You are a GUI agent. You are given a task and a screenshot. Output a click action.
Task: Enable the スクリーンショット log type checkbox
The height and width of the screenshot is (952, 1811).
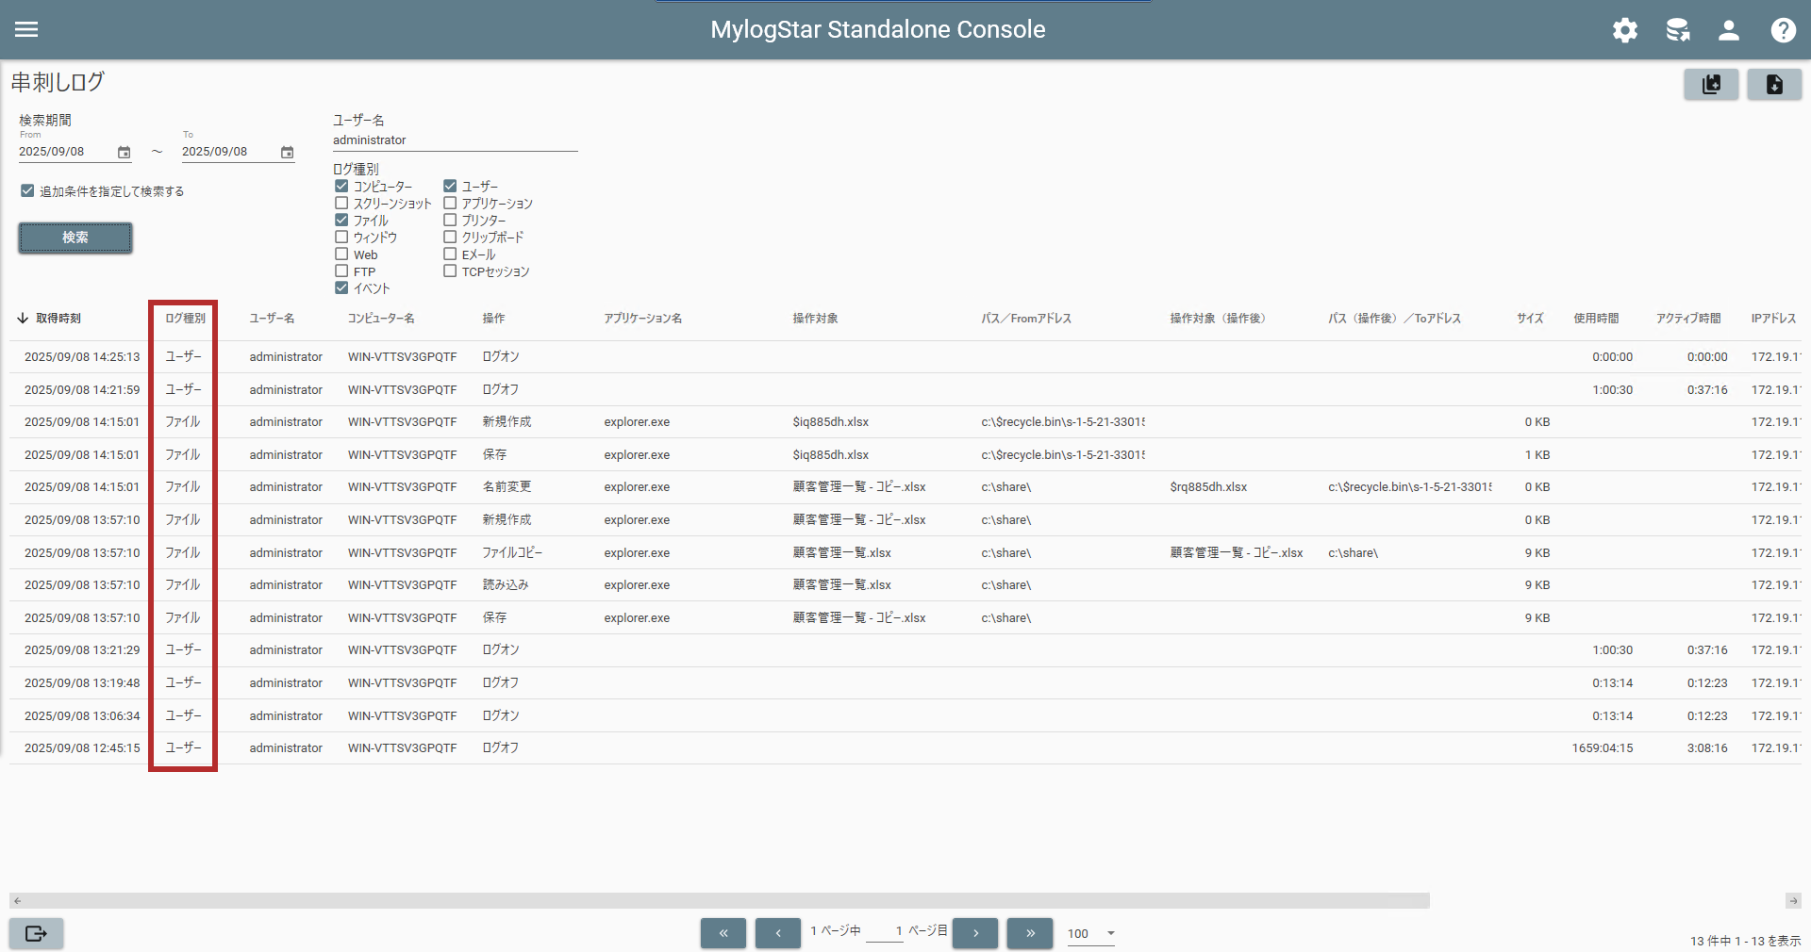[341, 204]
